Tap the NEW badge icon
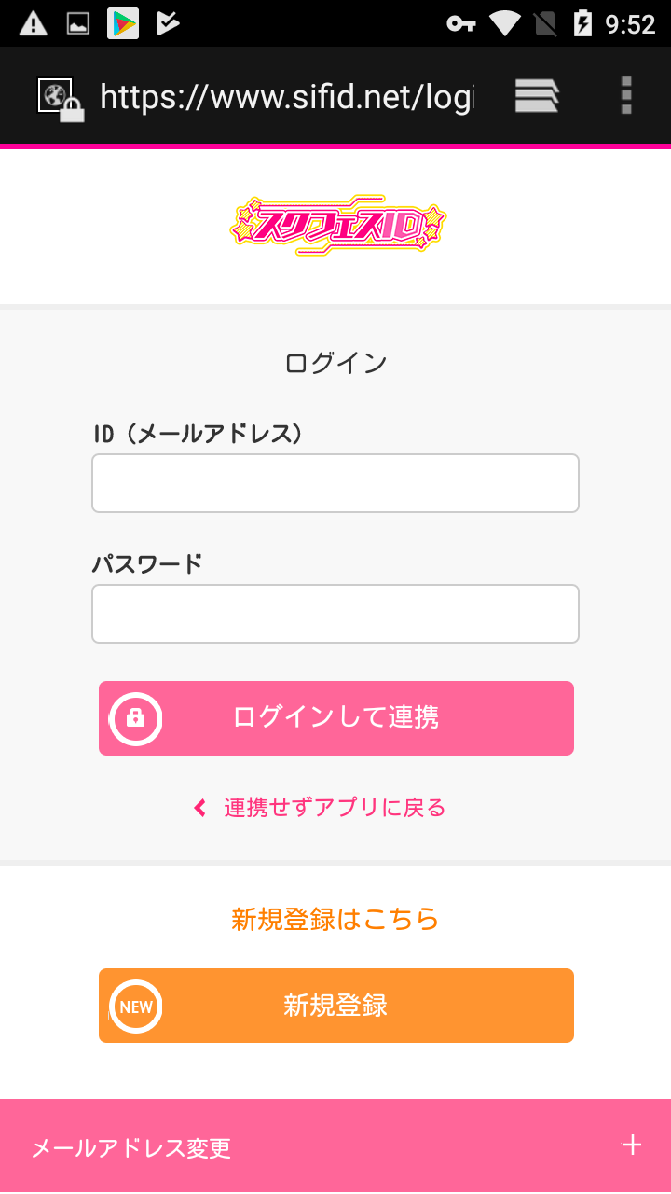 (x=136, y=1007)
